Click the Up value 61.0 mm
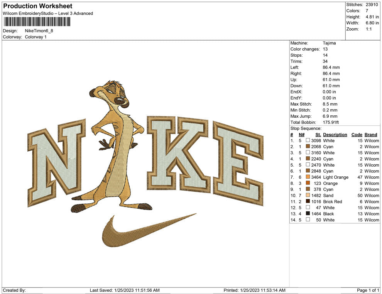 pyautogui.click(x=331, y=79)
